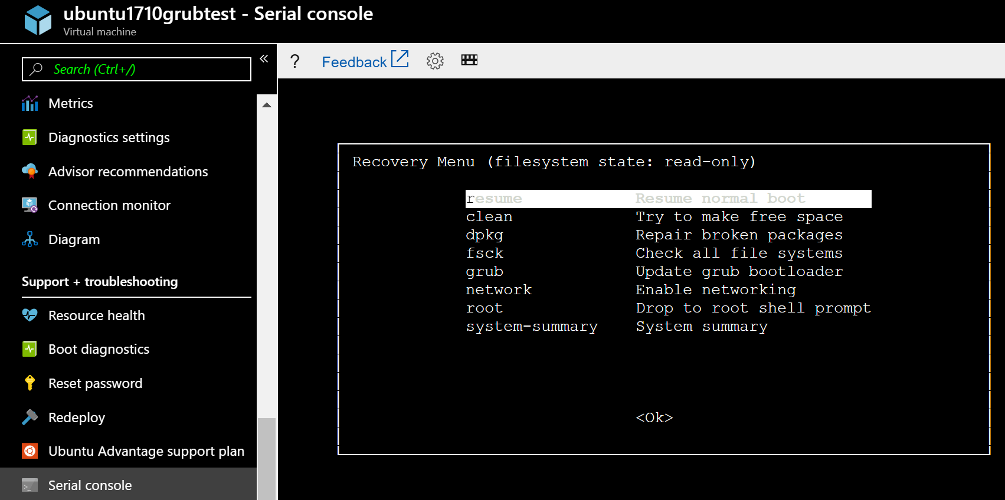The height and width of the screenshot is (500, 1005).
Task: Click the Redeploy hammer icon
Action: (30, 417)
